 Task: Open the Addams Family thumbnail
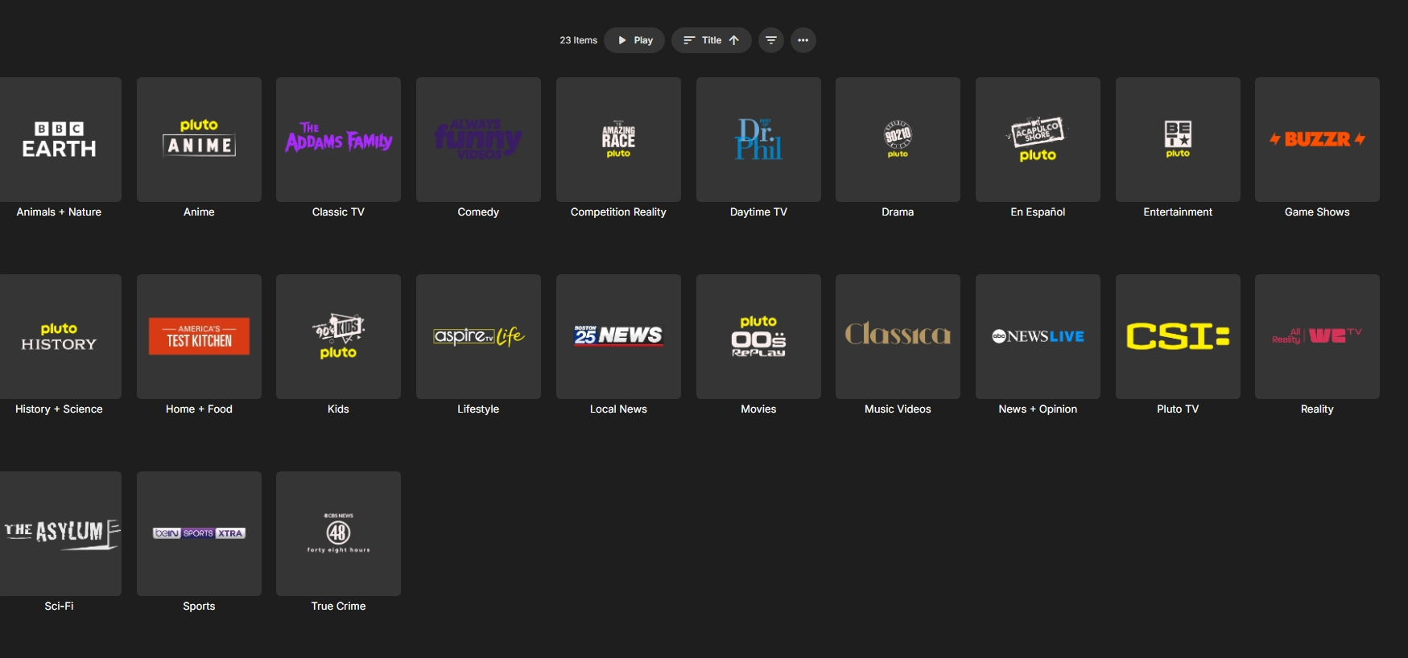338,139
